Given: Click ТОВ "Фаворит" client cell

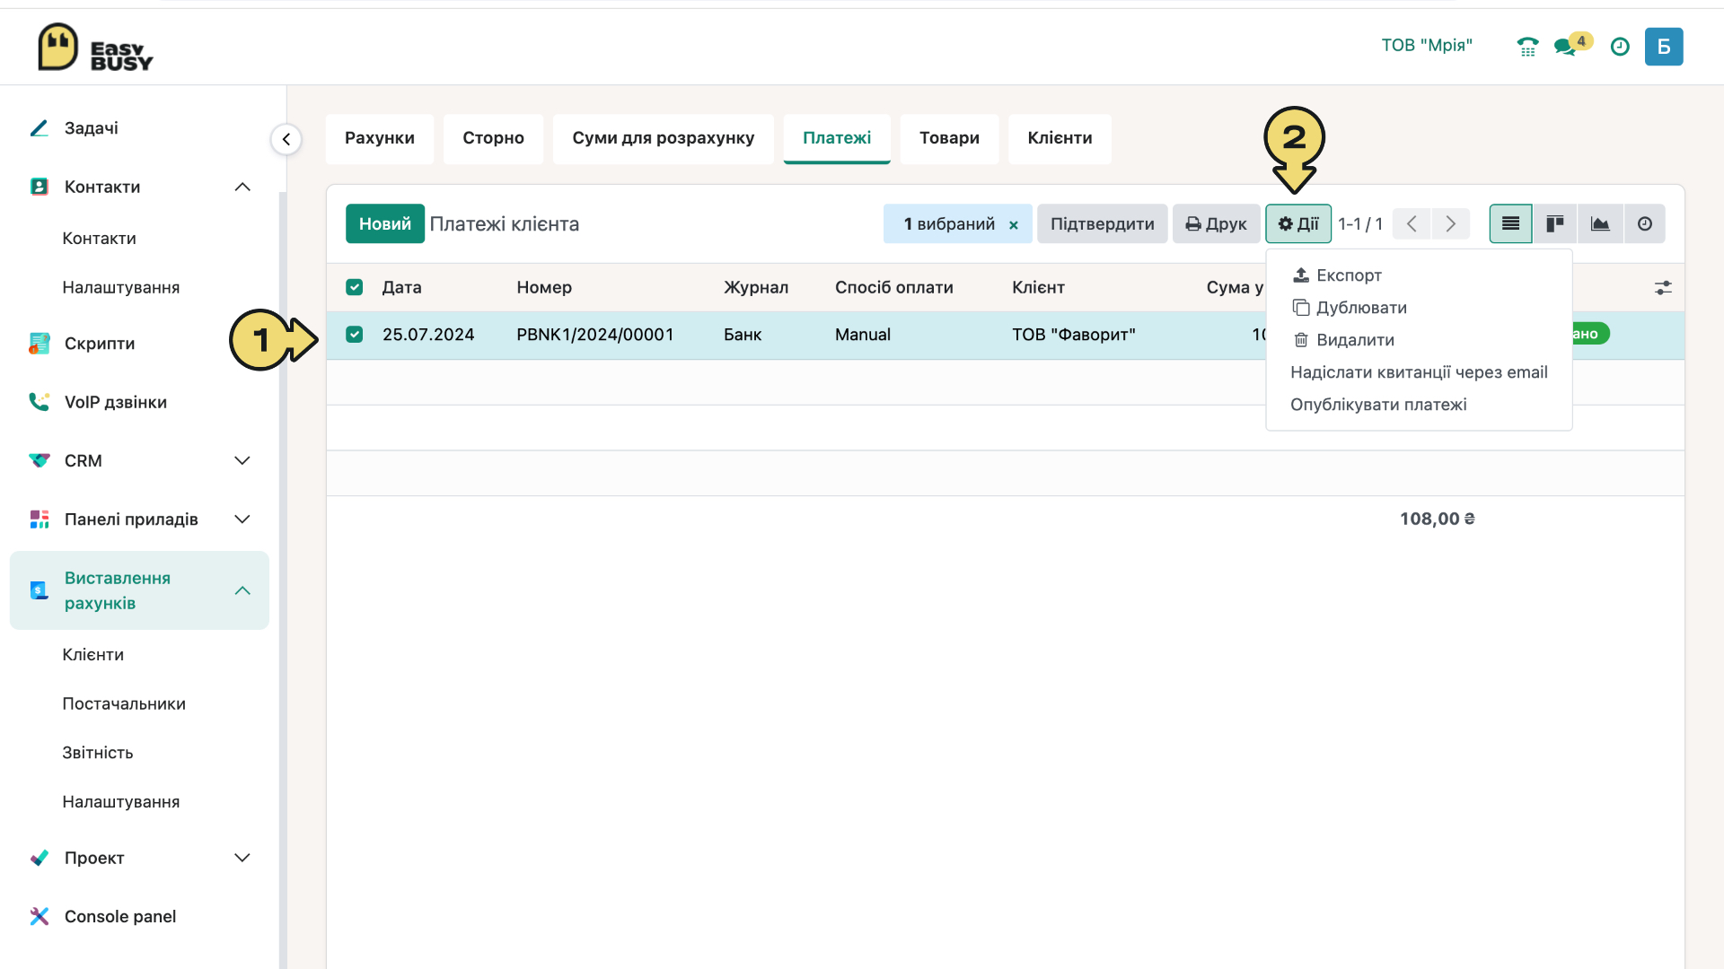Looking at the screenshot, I should point(1074,335).
